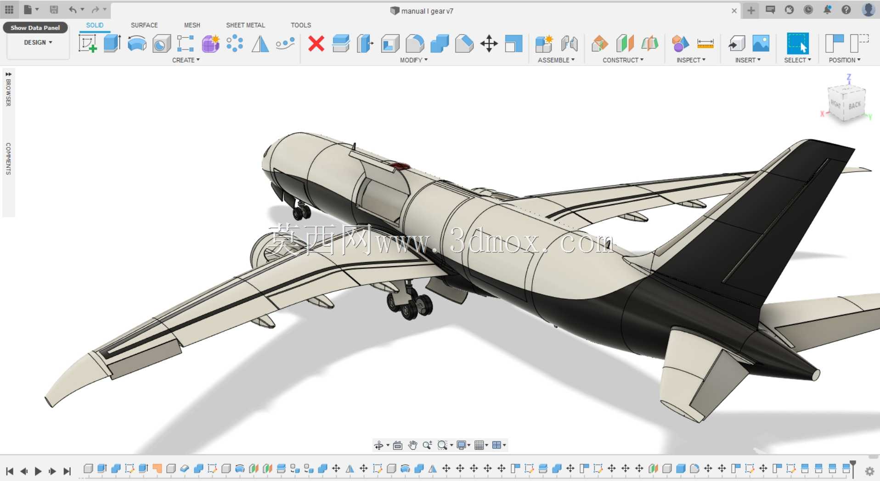Switch to the TOOLS tab

tap(301, 25)
